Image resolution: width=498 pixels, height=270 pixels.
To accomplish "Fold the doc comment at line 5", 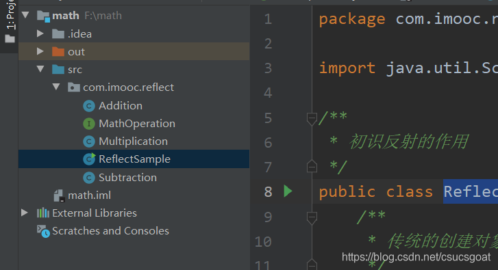I will 312,118.
